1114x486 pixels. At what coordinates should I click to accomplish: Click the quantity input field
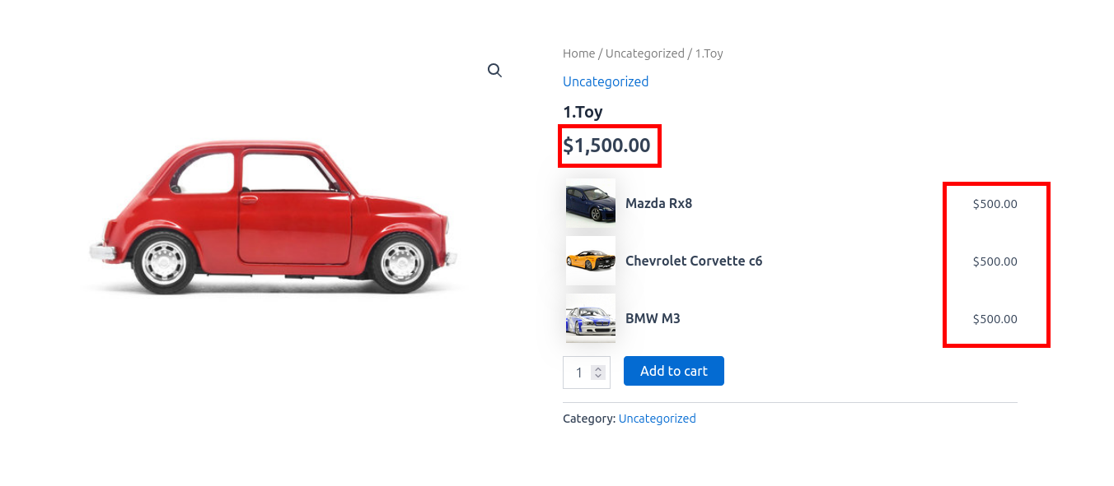point(578,373)
